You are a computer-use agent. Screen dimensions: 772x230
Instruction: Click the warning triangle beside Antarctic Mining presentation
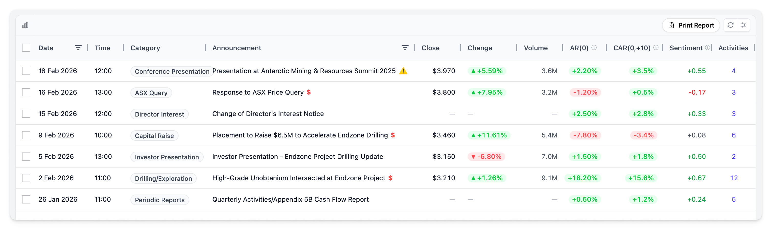click(x=403, y=71)
